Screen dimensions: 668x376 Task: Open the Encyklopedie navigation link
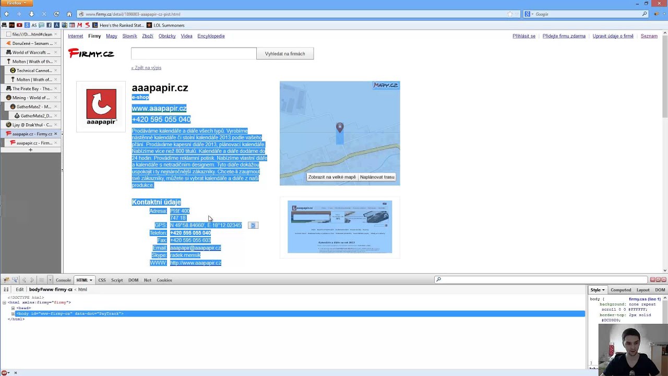(x=211, y=36)
